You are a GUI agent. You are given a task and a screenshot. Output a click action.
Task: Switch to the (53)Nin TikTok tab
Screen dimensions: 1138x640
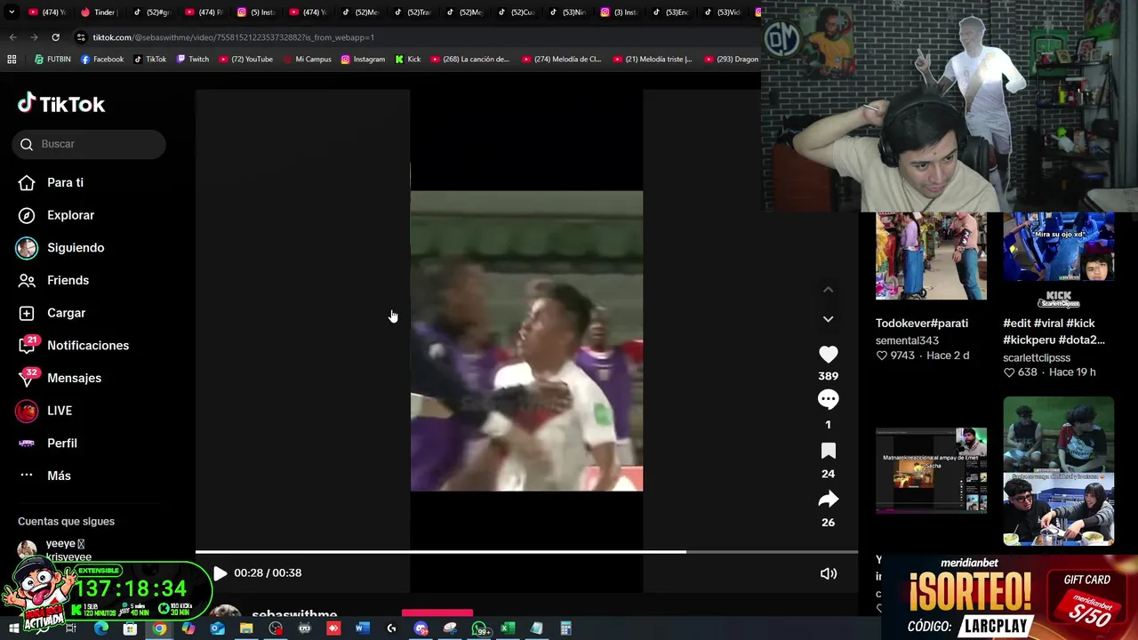tap(568, 12)
